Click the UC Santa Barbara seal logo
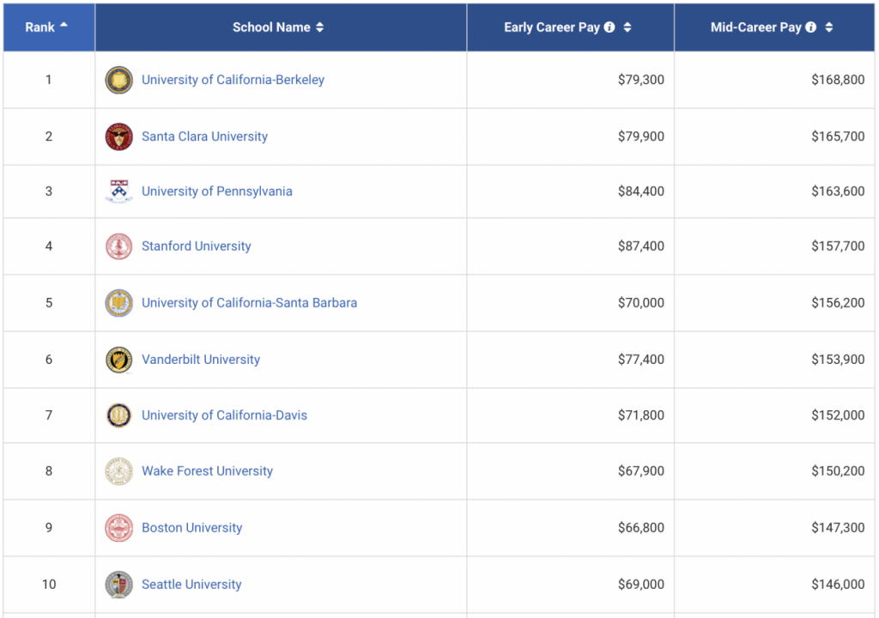 pos(118,303)
